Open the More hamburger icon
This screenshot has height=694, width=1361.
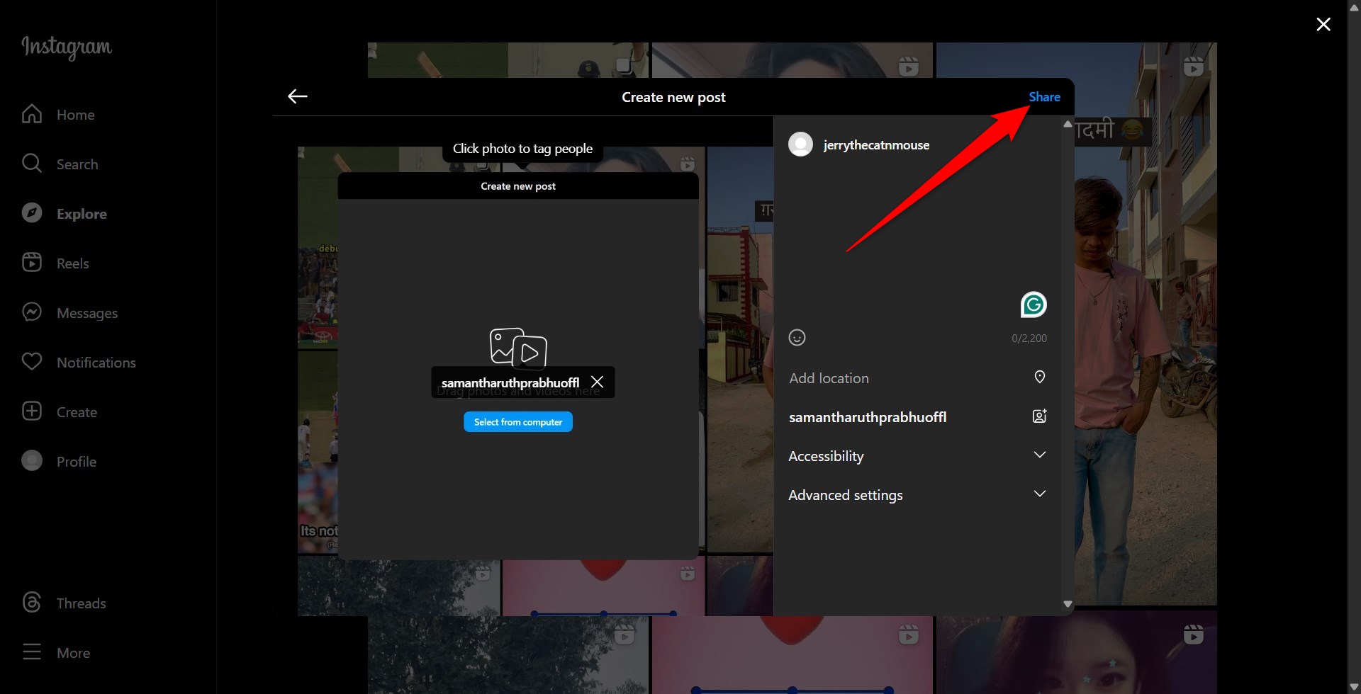(32, 652)
